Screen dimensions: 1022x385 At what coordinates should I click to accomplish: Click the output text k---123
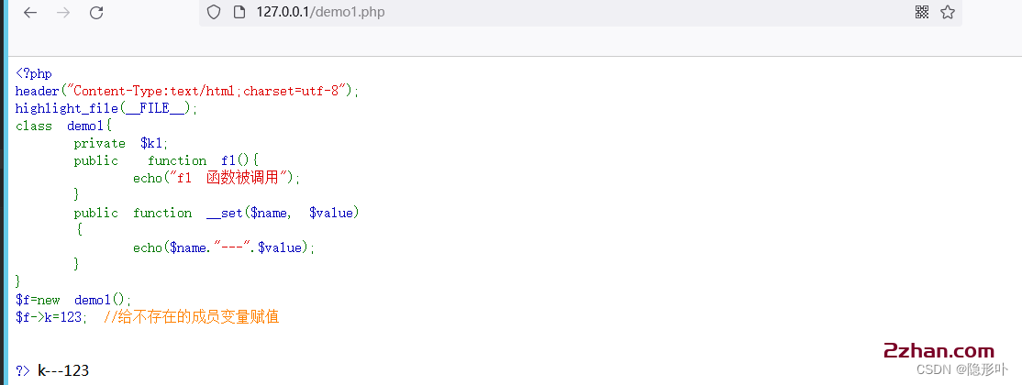[63, 370]
